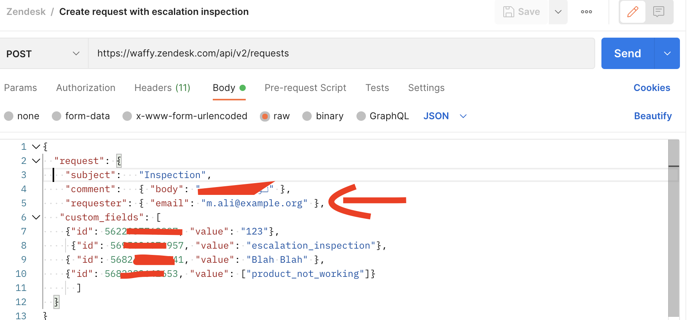The image size is (687, 320).
Task: Open the POST method dropdown
Action: pos(43,54)
